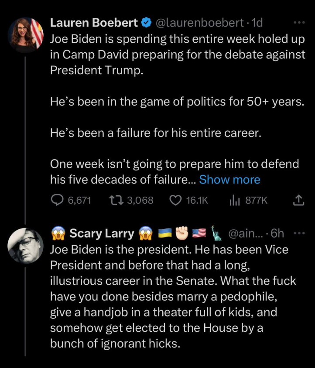The height and width of the screenshot is (368, 315).
Task: Click the Scary Larry display name
Action: point(102,233)
